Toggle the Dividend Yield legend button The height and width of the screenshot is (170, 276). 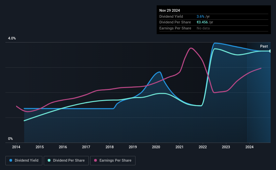(x=24, y=161)
